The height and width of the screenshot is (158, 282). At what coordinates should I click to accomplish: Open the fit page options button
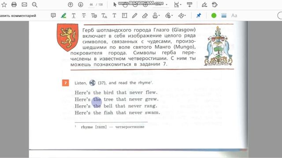coord(177,5)
